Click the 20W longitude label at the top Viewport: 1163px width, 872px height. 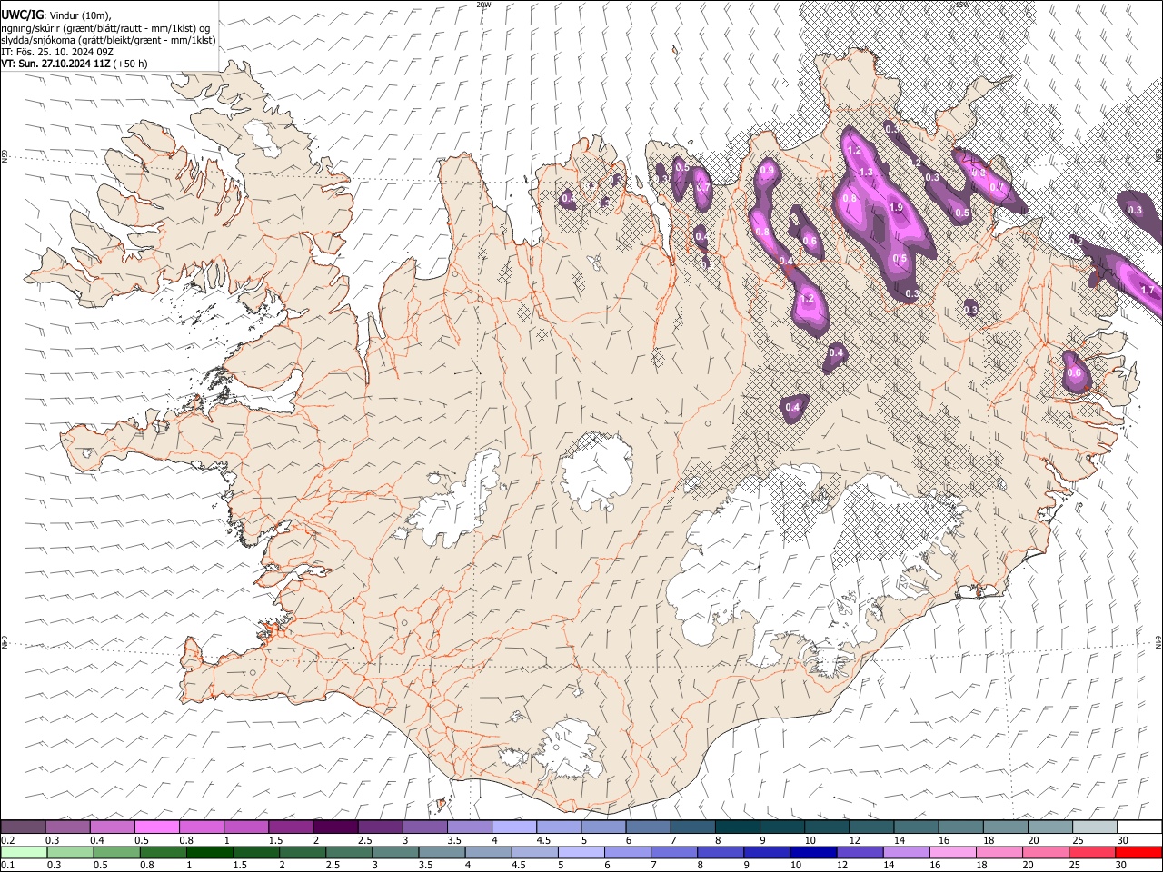(x=484, y=5)
